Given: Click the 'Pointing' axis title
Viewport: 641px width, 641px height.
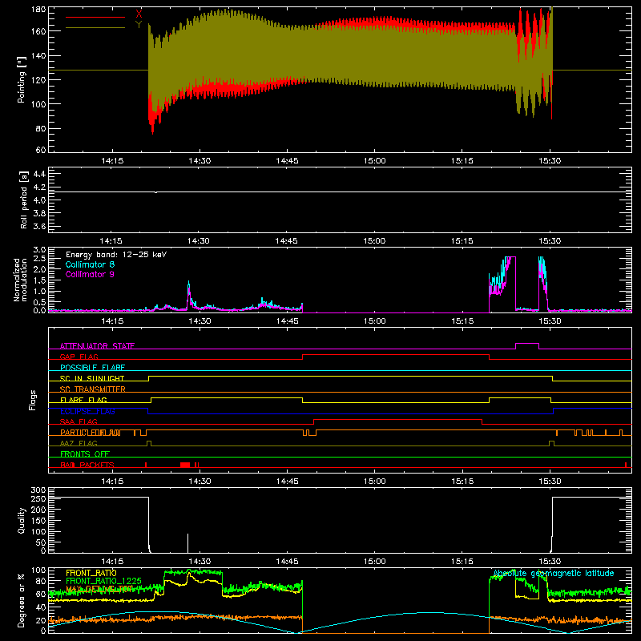Looking at the screenshot, I should [22, 79].
